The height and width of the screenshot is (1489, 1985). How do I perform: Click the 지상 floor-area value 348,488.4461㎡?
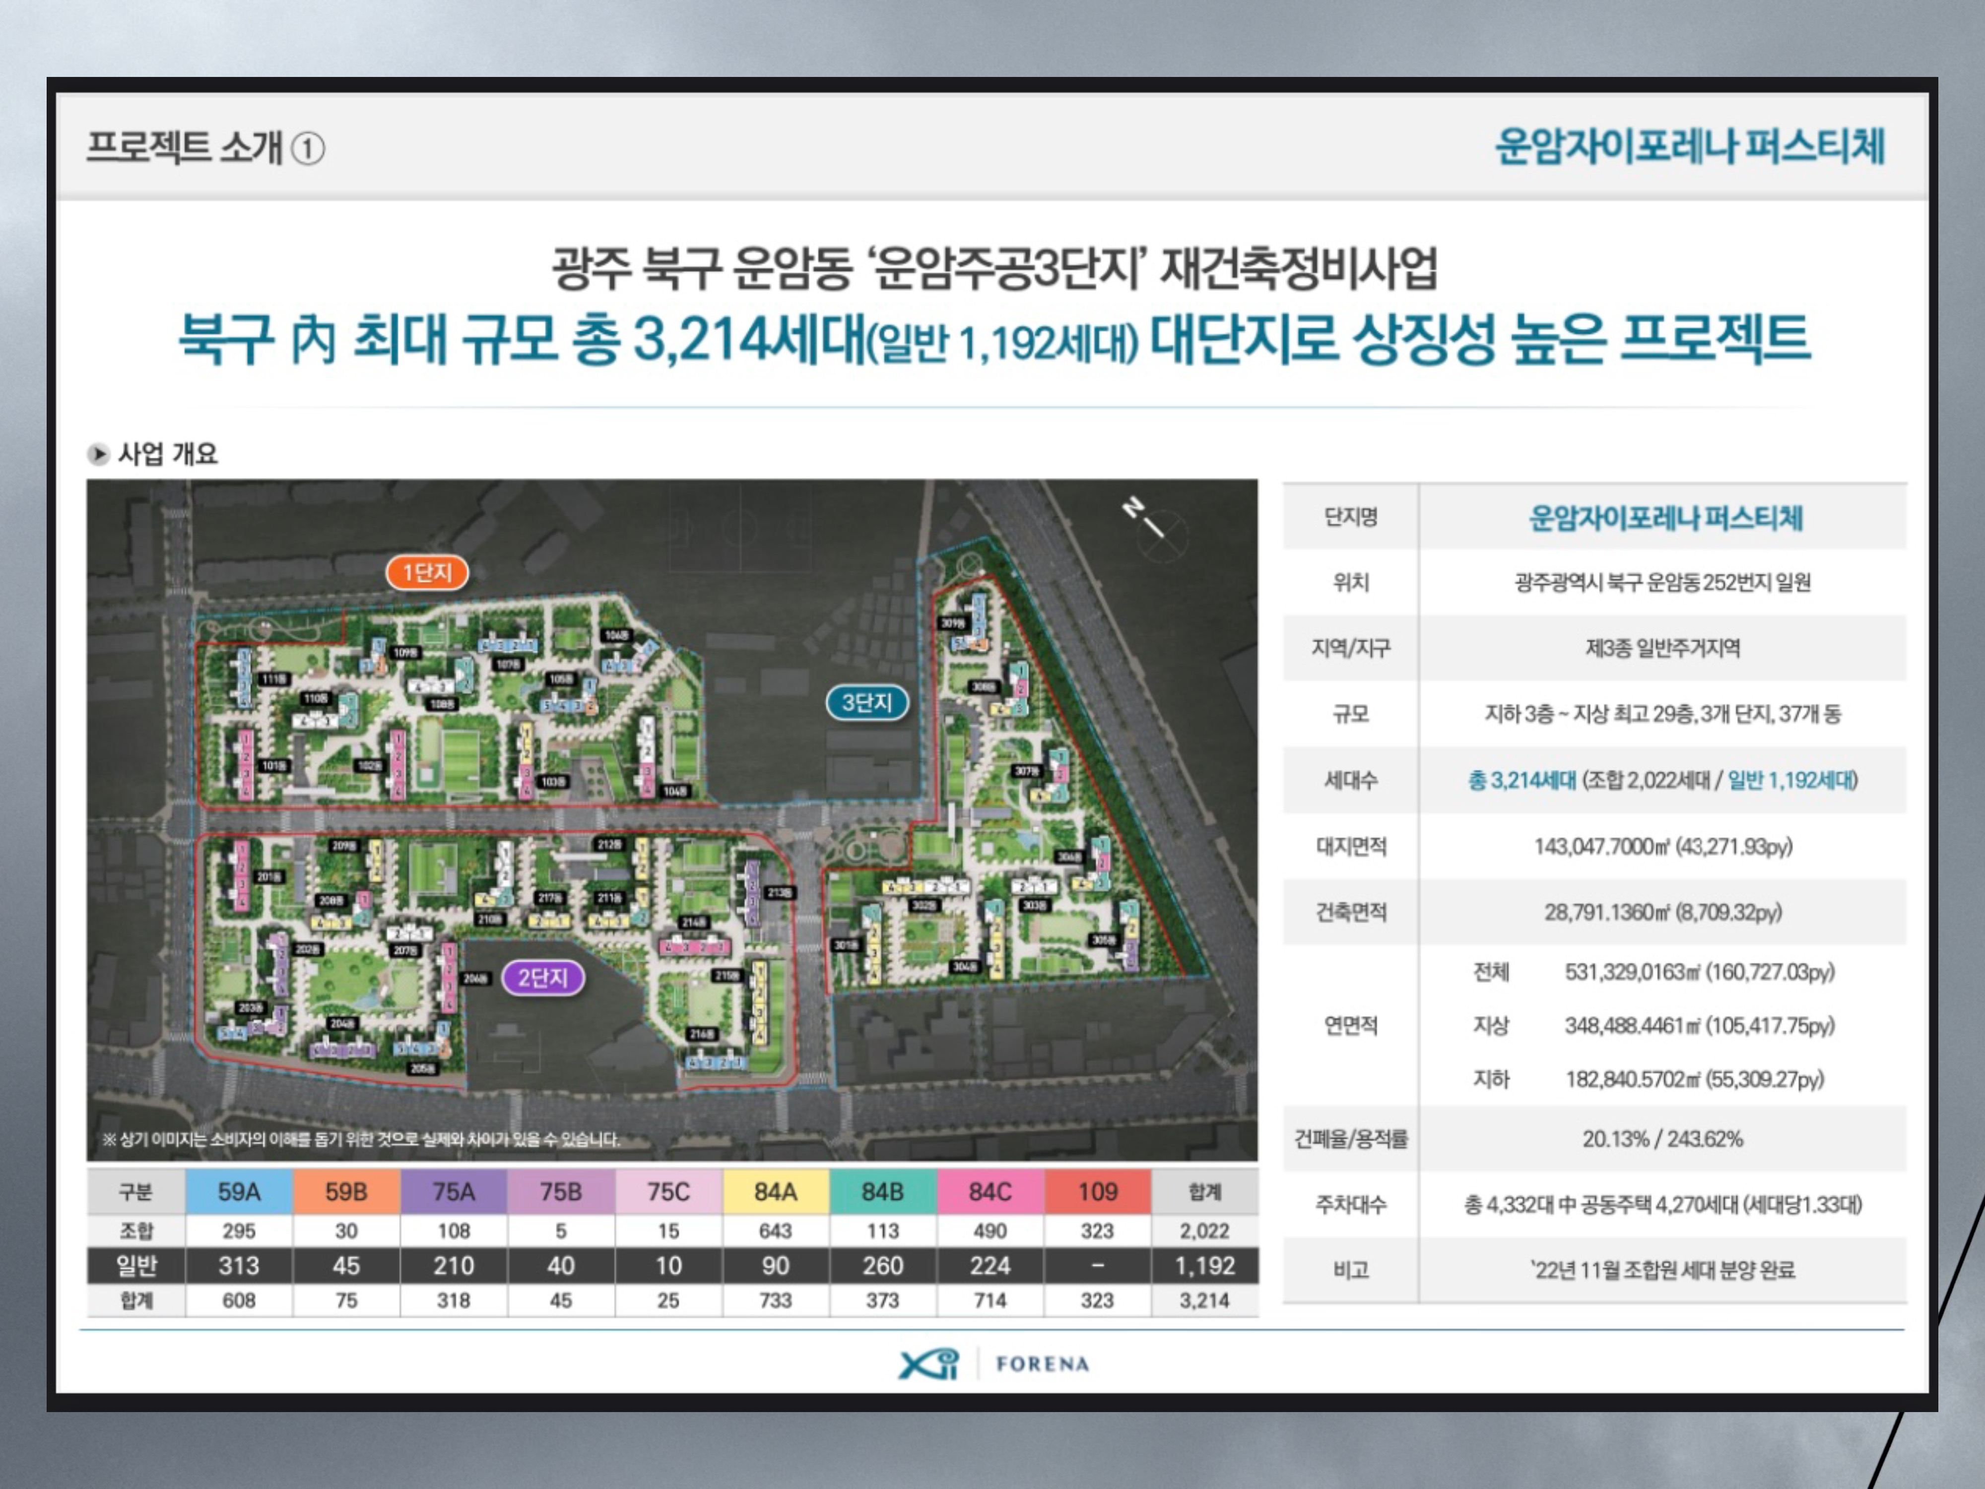coord(1700,1025)
